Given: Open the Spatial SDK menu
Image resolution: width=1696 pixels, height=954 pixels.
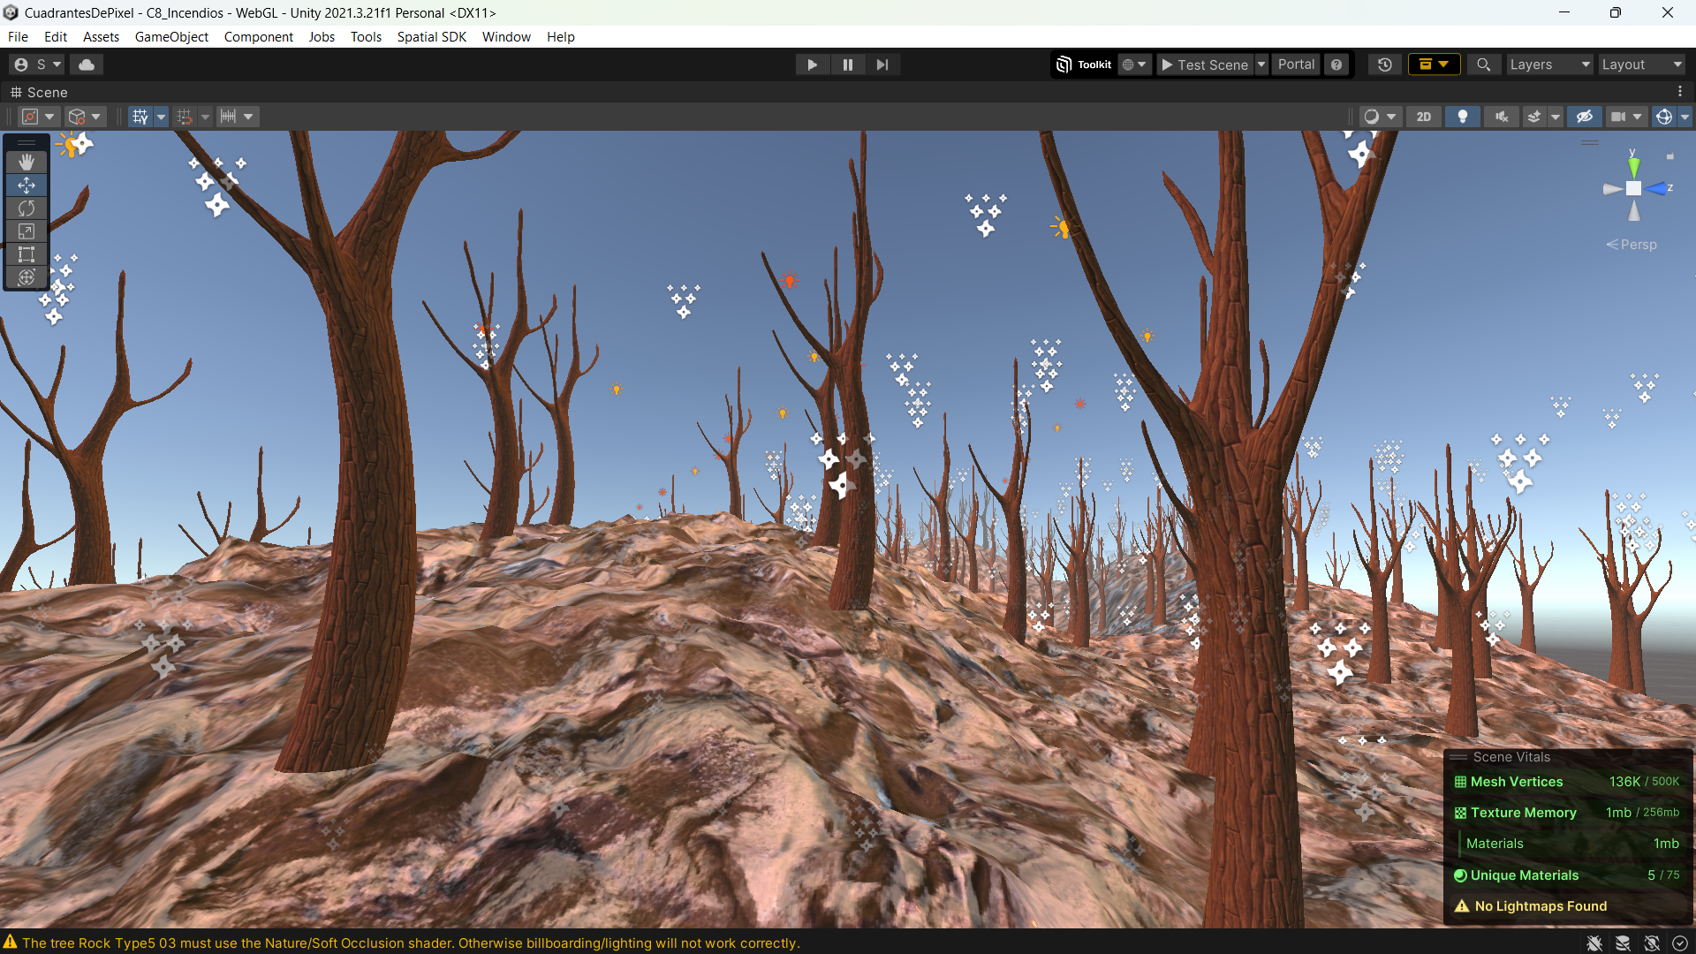Looking at the screenshot, I should tap(431, 36).
